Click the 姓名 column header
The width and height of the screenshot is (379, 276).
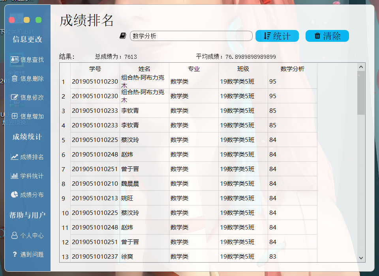144,69
